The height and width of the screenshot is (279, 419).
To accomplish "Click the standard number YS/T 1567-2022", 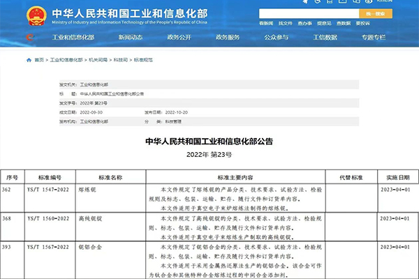I will (x=48, y=247).
